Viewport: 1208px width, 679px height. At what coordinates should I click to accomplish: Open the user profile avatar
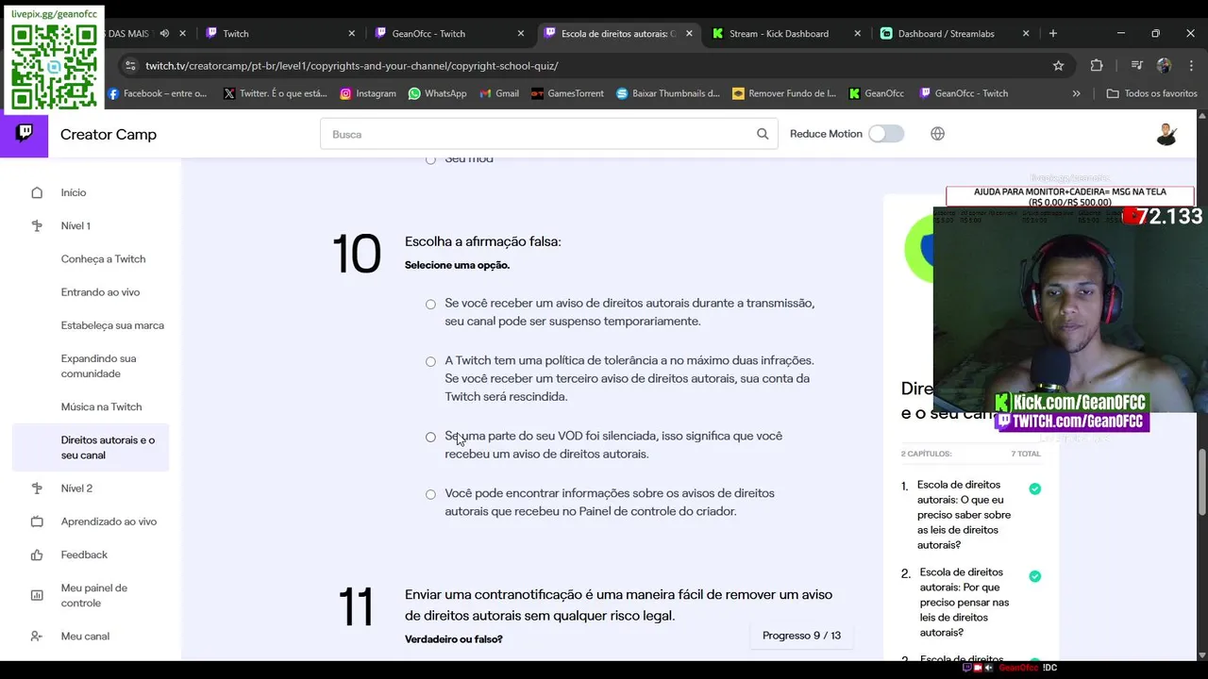[x=1166, y=134]
